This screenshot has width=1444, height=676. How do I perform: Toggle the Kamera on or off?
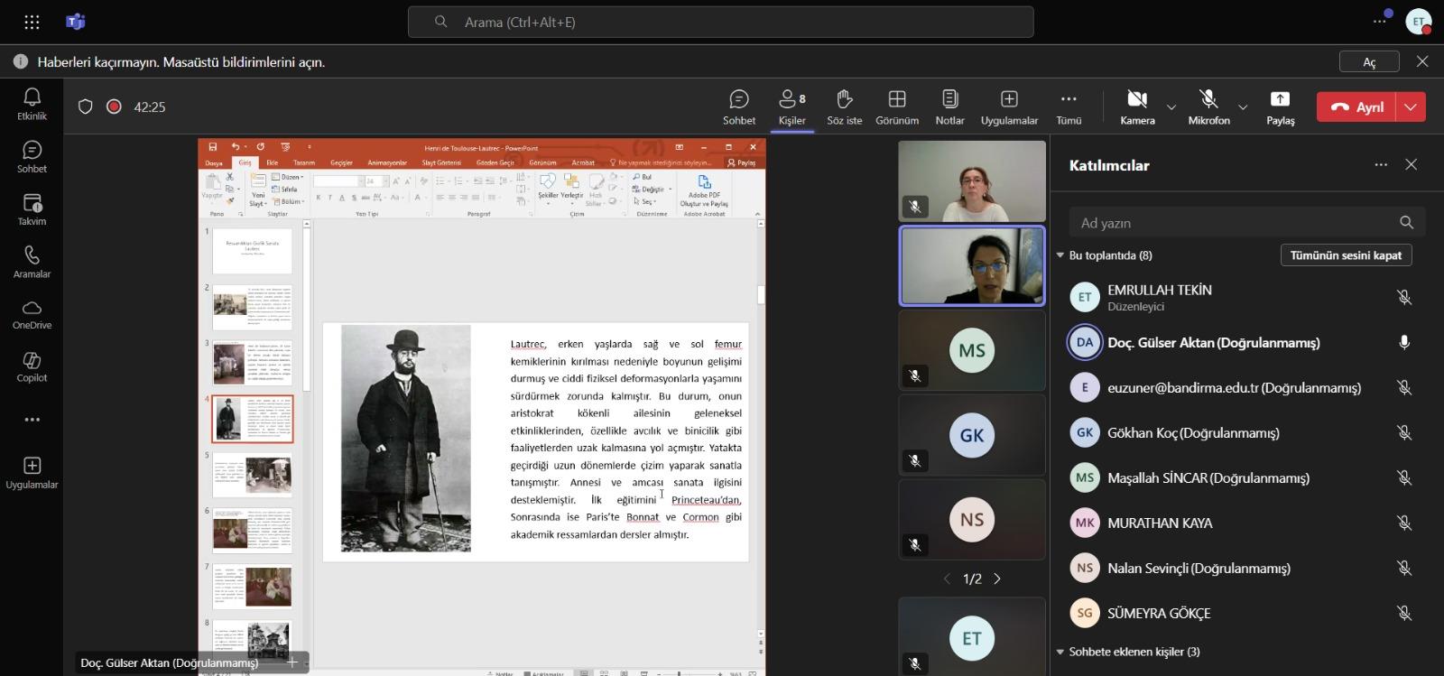click(1137, 106)
